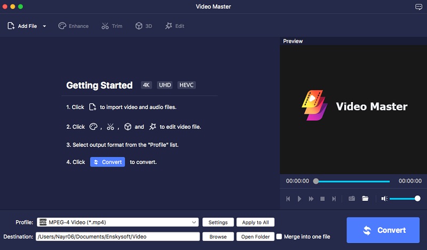Maximize the window with the green button
427x250 pixels.
pyautogui.click(x=20, y=6)
